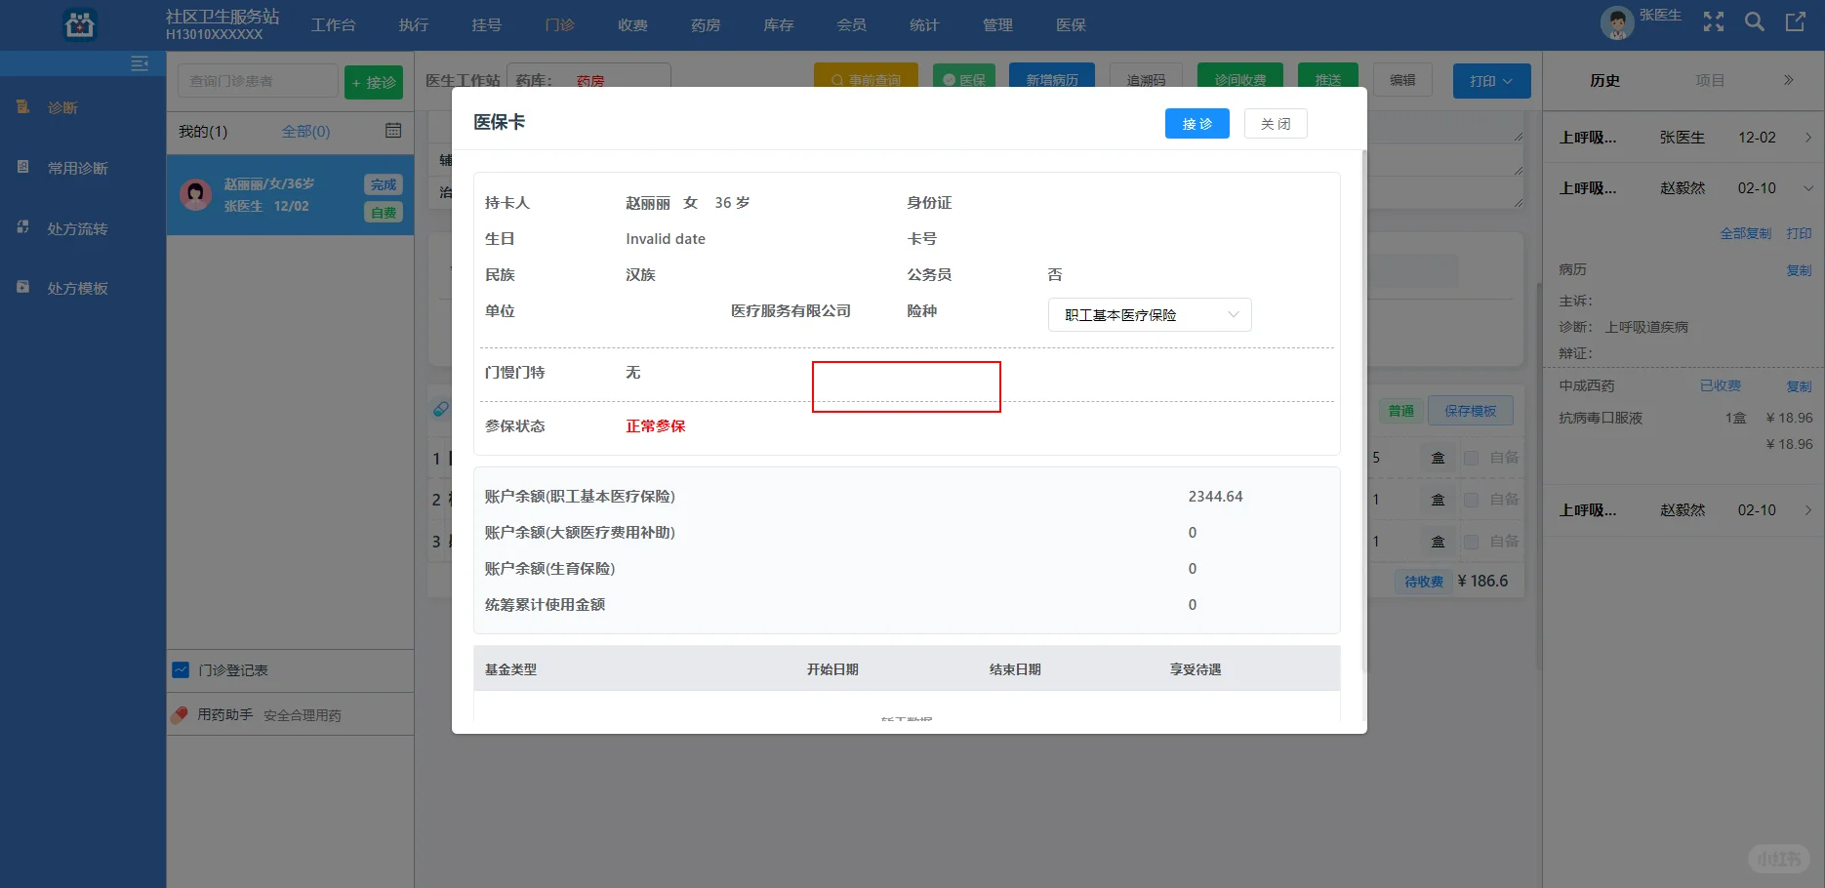Open 处方流转 in the sidebar
The image size is (1825, 888).
coord(75,227)
